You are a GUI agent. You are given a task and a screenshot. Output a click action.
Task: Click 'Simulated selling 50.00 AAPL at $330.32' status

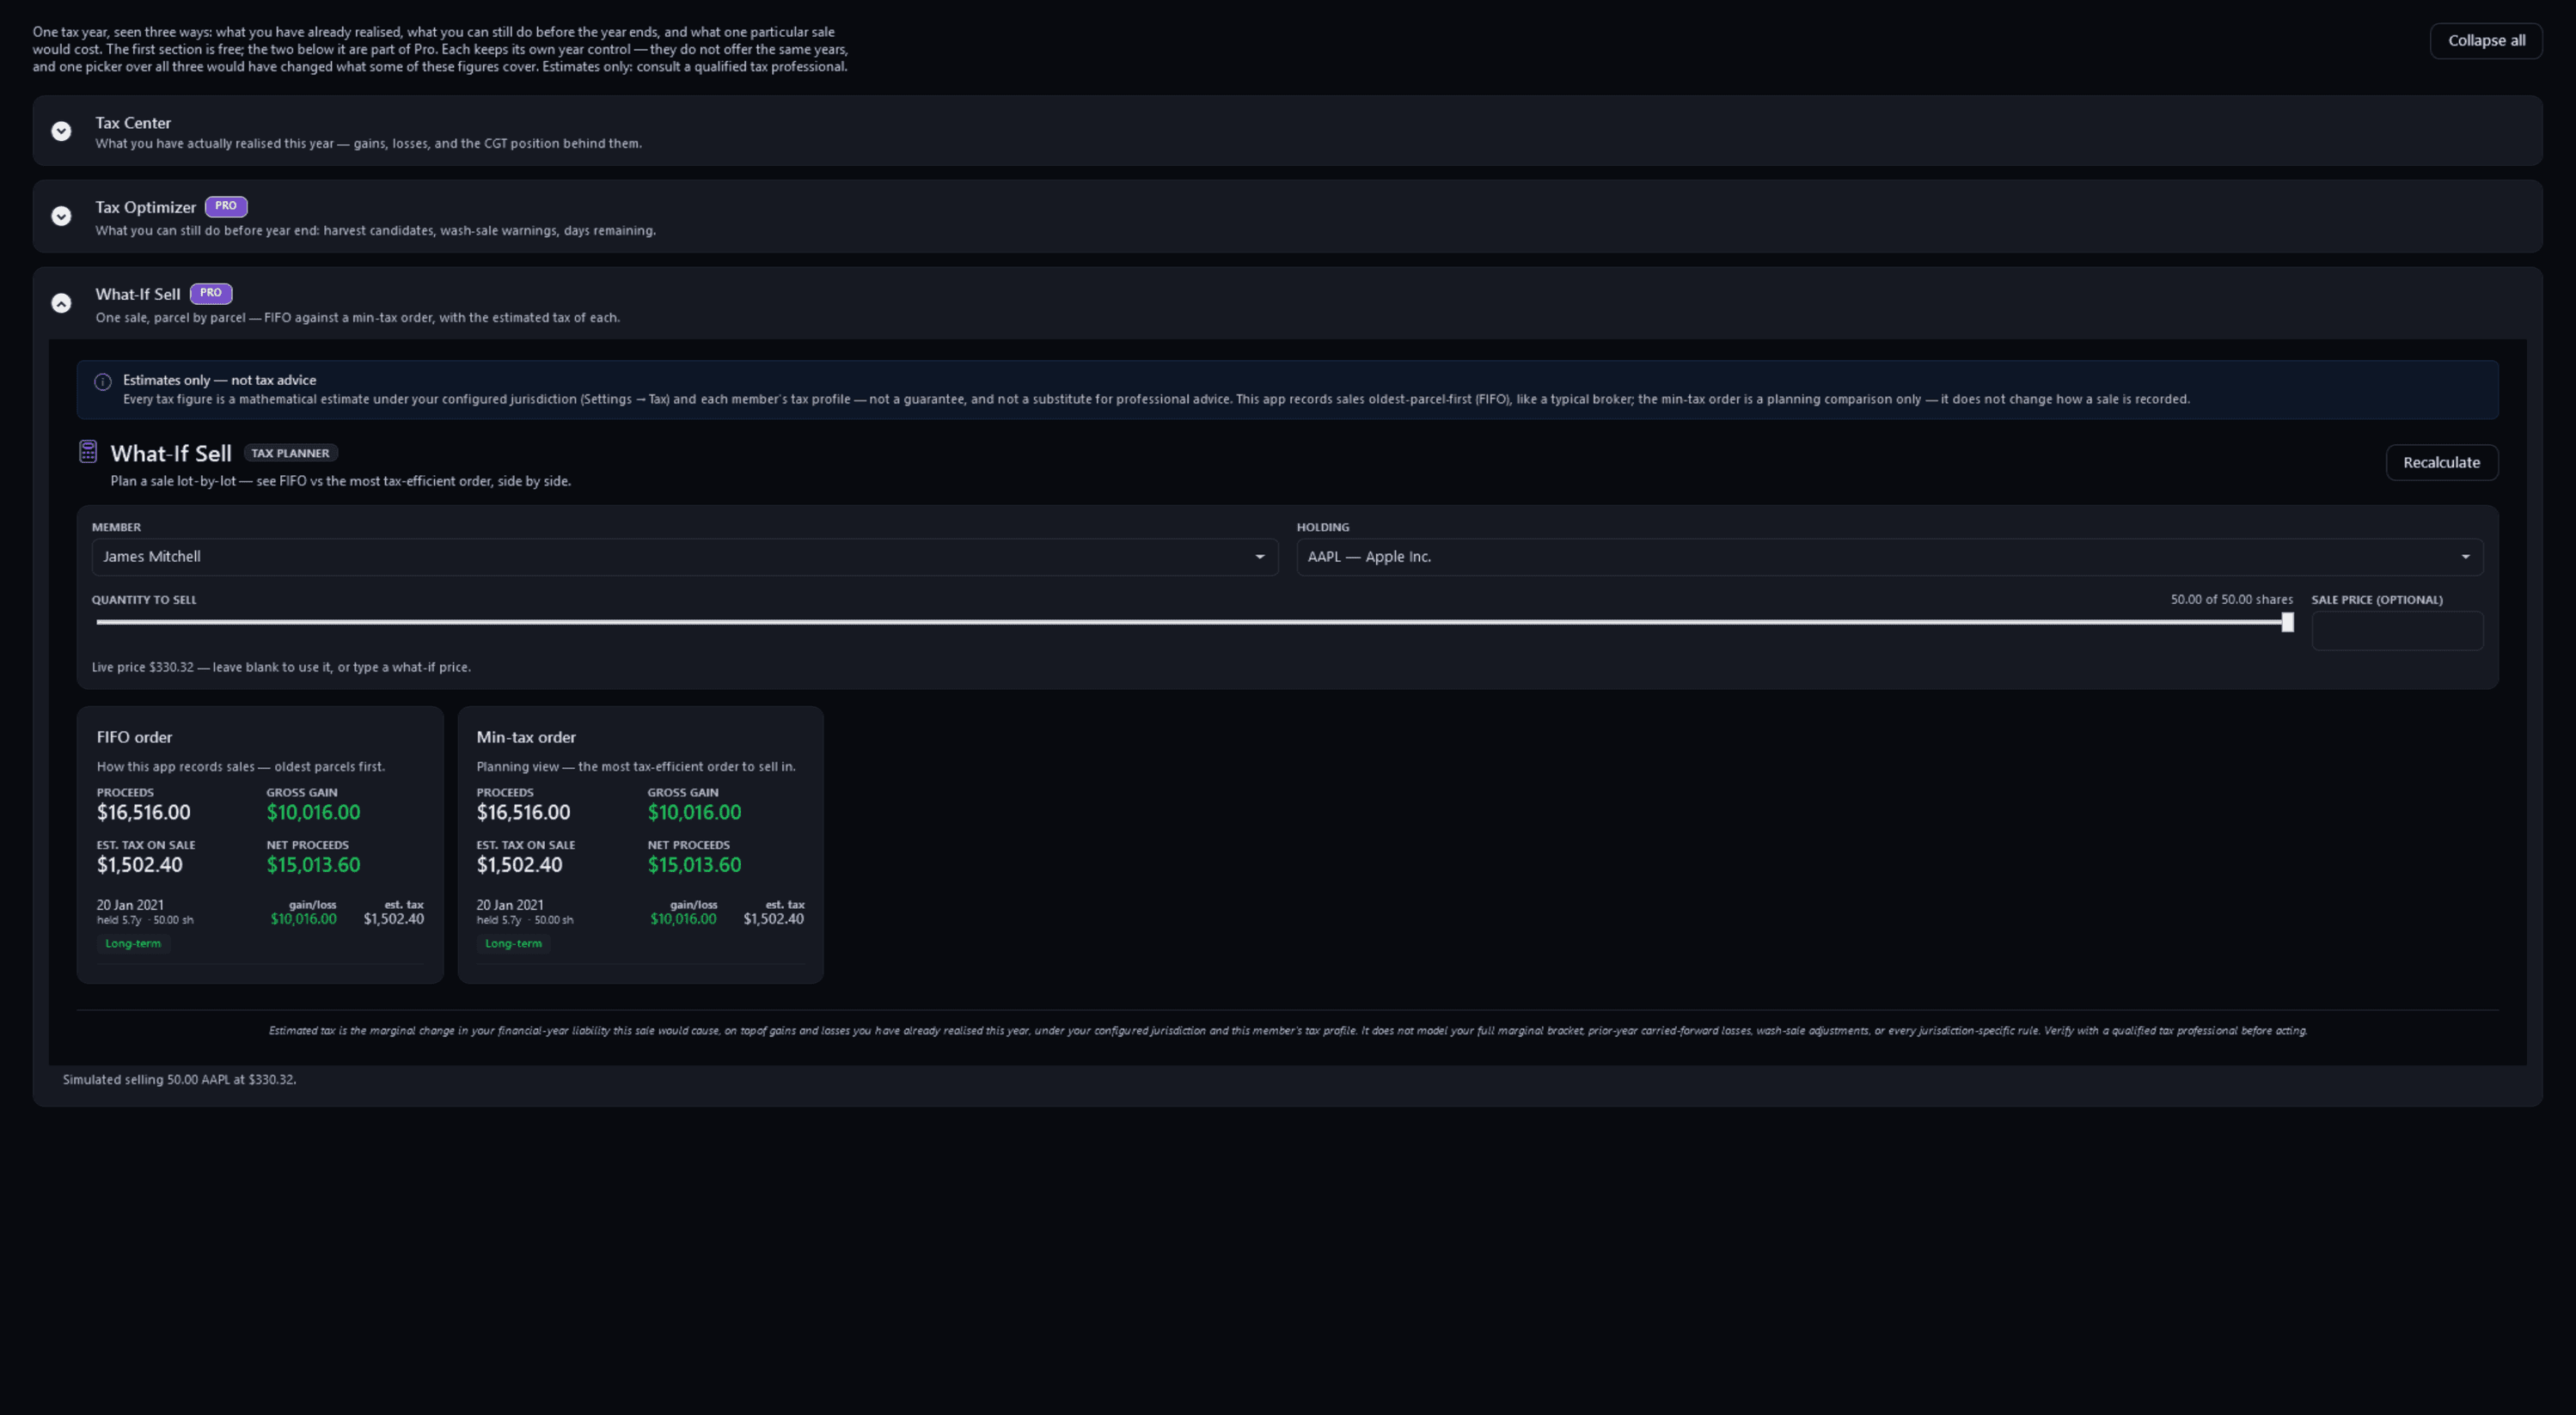179,1079
